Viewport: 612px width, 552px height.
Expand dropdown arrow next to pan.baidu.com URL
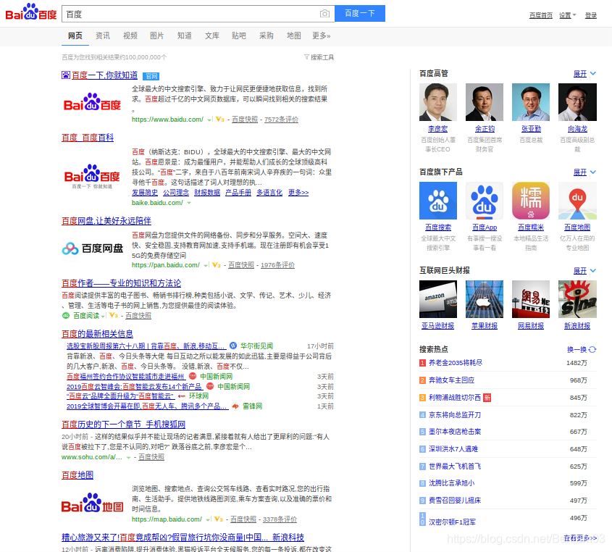click(206, 265)
